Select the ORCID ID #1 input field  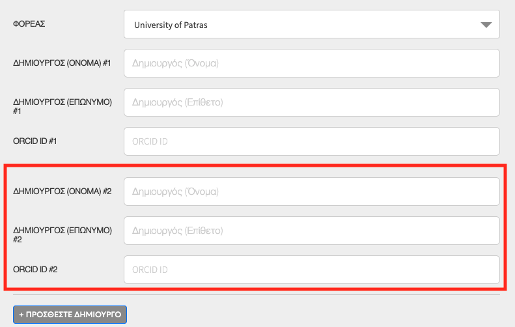pyautogui.click(x=311, y=141)
